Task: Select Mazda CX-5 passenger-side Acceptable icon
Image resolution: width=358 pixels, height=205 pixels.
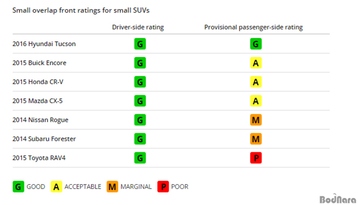Action: pyautogui.click(x=255, y=101)
